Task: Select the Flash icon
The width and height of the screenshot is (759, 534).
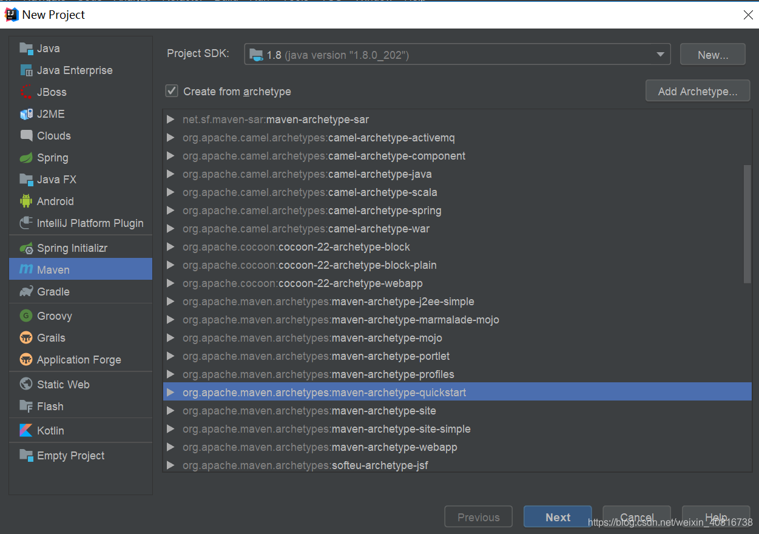Action: pos(26,407)
